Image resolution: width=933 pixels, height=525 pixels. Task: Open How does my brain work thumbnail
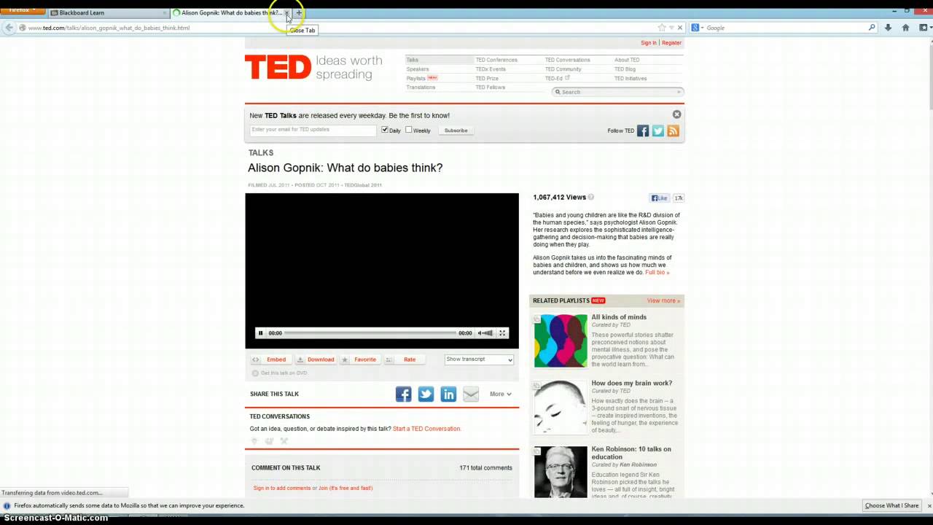tap(561, 407)
